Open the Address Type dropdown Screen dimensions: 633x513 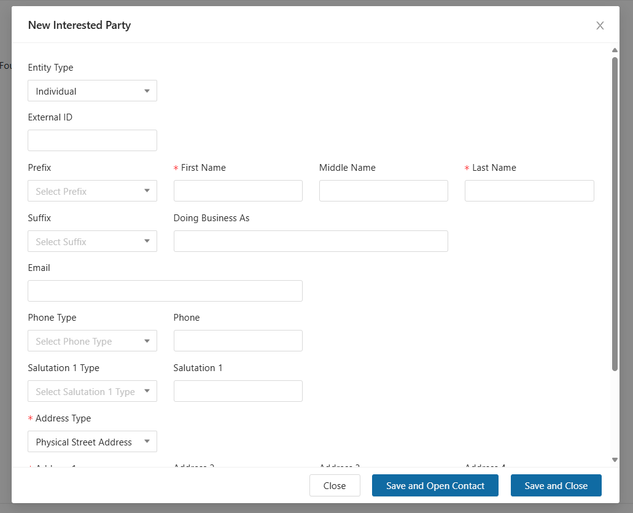coord(93,442)
